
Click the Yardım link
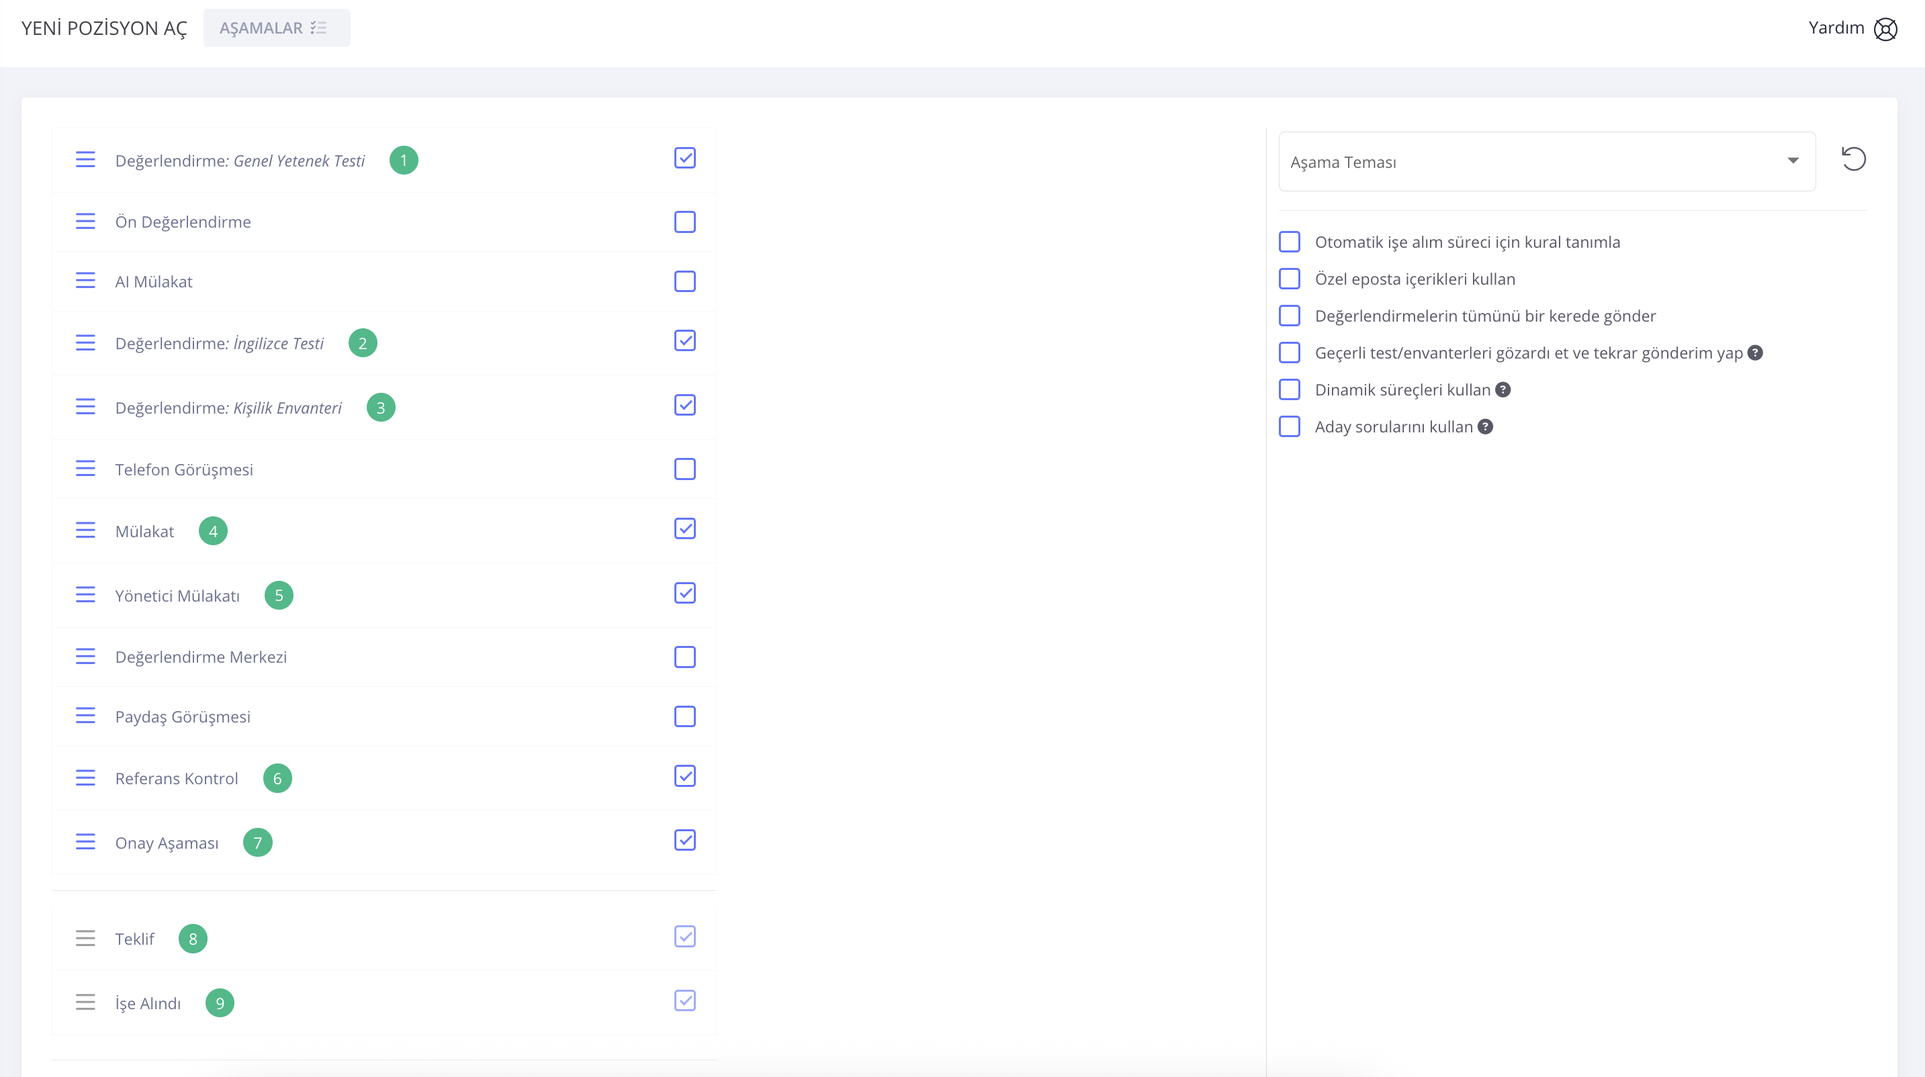coord(1835,28)
